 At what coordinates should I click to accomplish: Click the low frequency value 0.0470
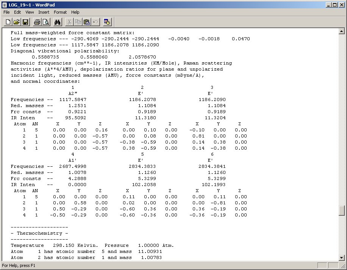[x=241, y=39]
